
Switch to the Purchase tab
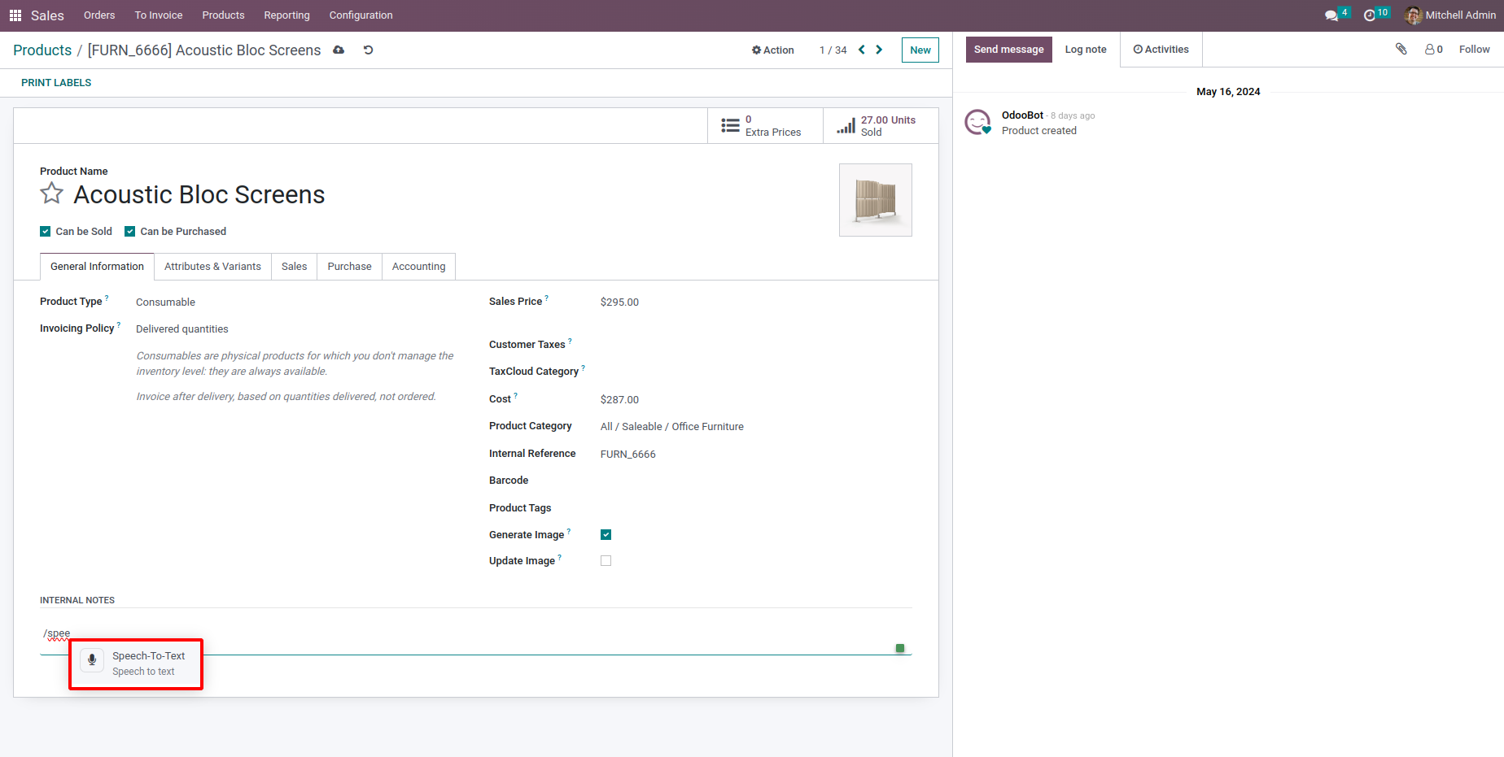click(x=350, y=267)
